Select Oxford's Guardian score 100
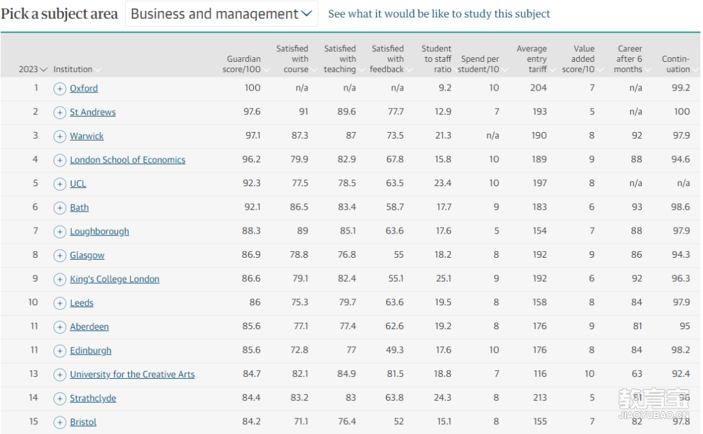Screen dimensions: 703x434 point(253,88)
